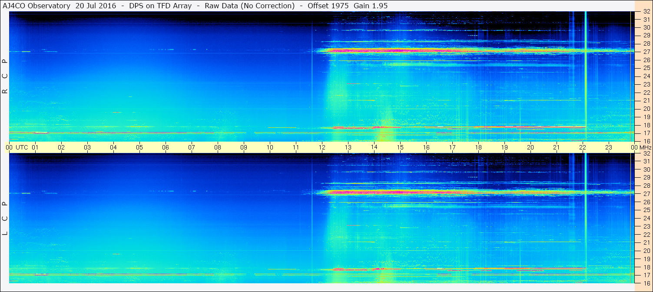Image resolution: width=653 pixels, height=292 pixels.
Task: Click the 30 MHz tick of the RCP scale
Action: 646,27
